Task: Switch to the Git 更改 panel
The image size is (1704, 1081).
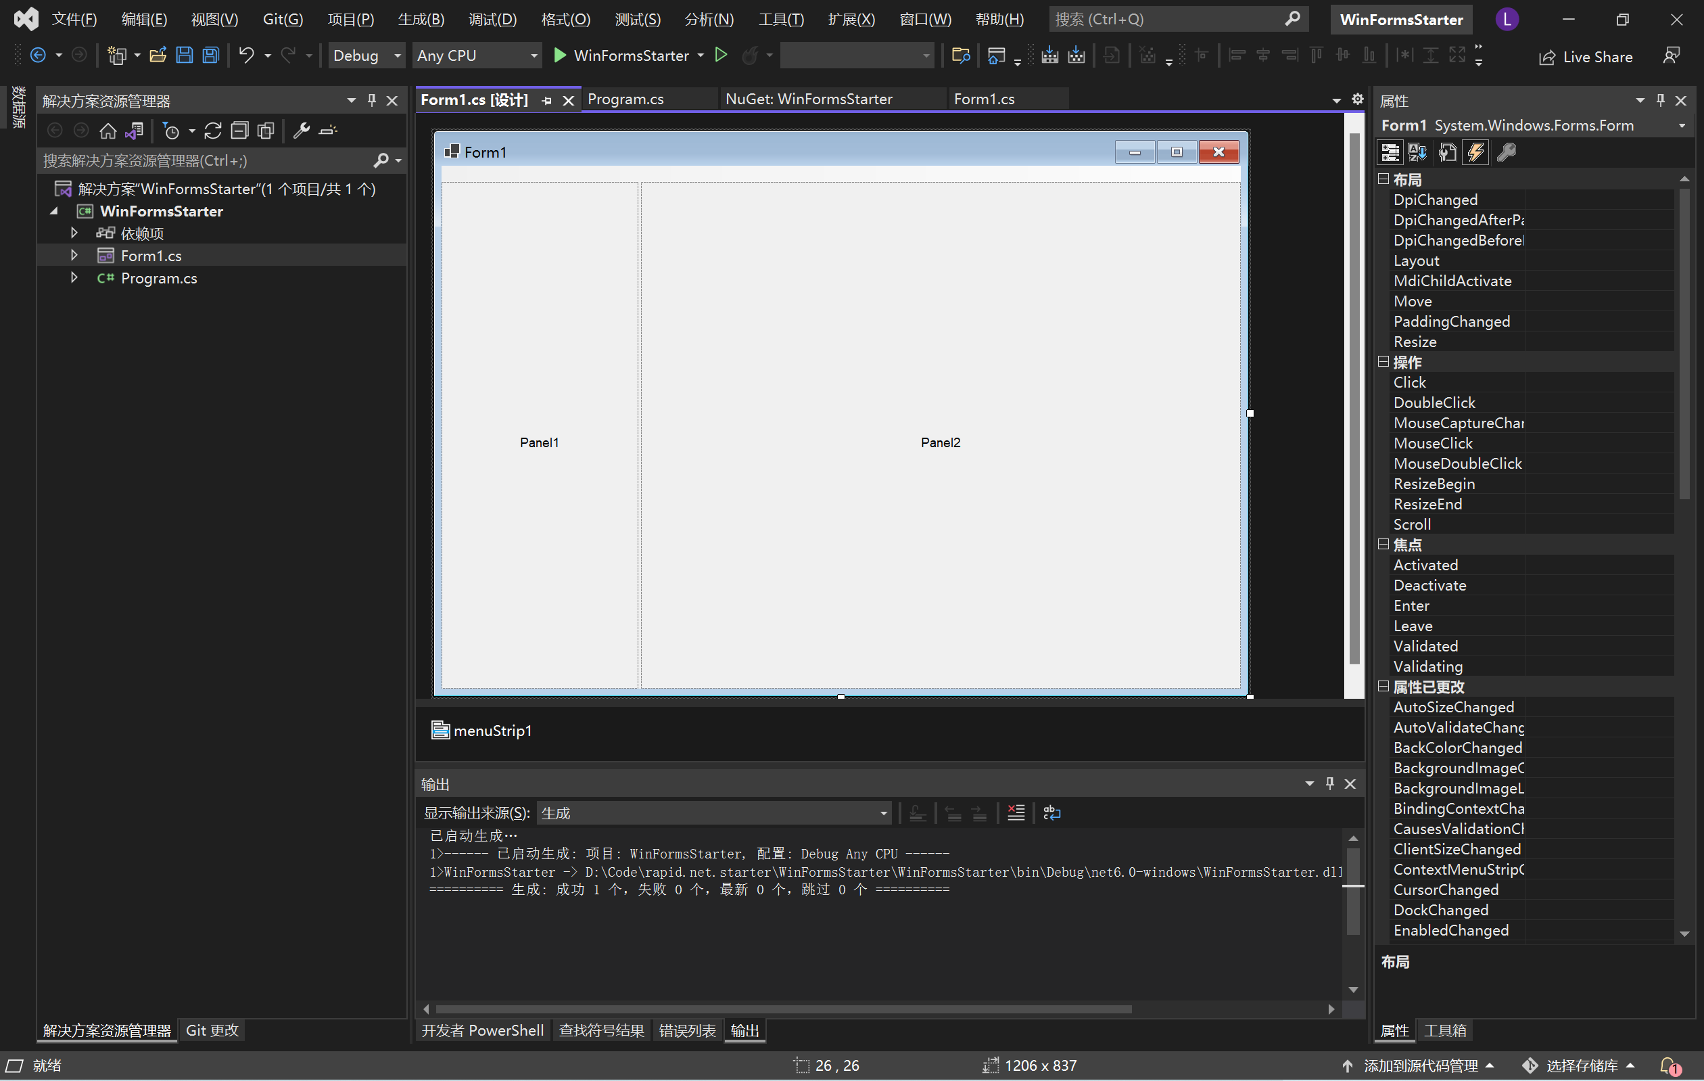Action: 212,1031
